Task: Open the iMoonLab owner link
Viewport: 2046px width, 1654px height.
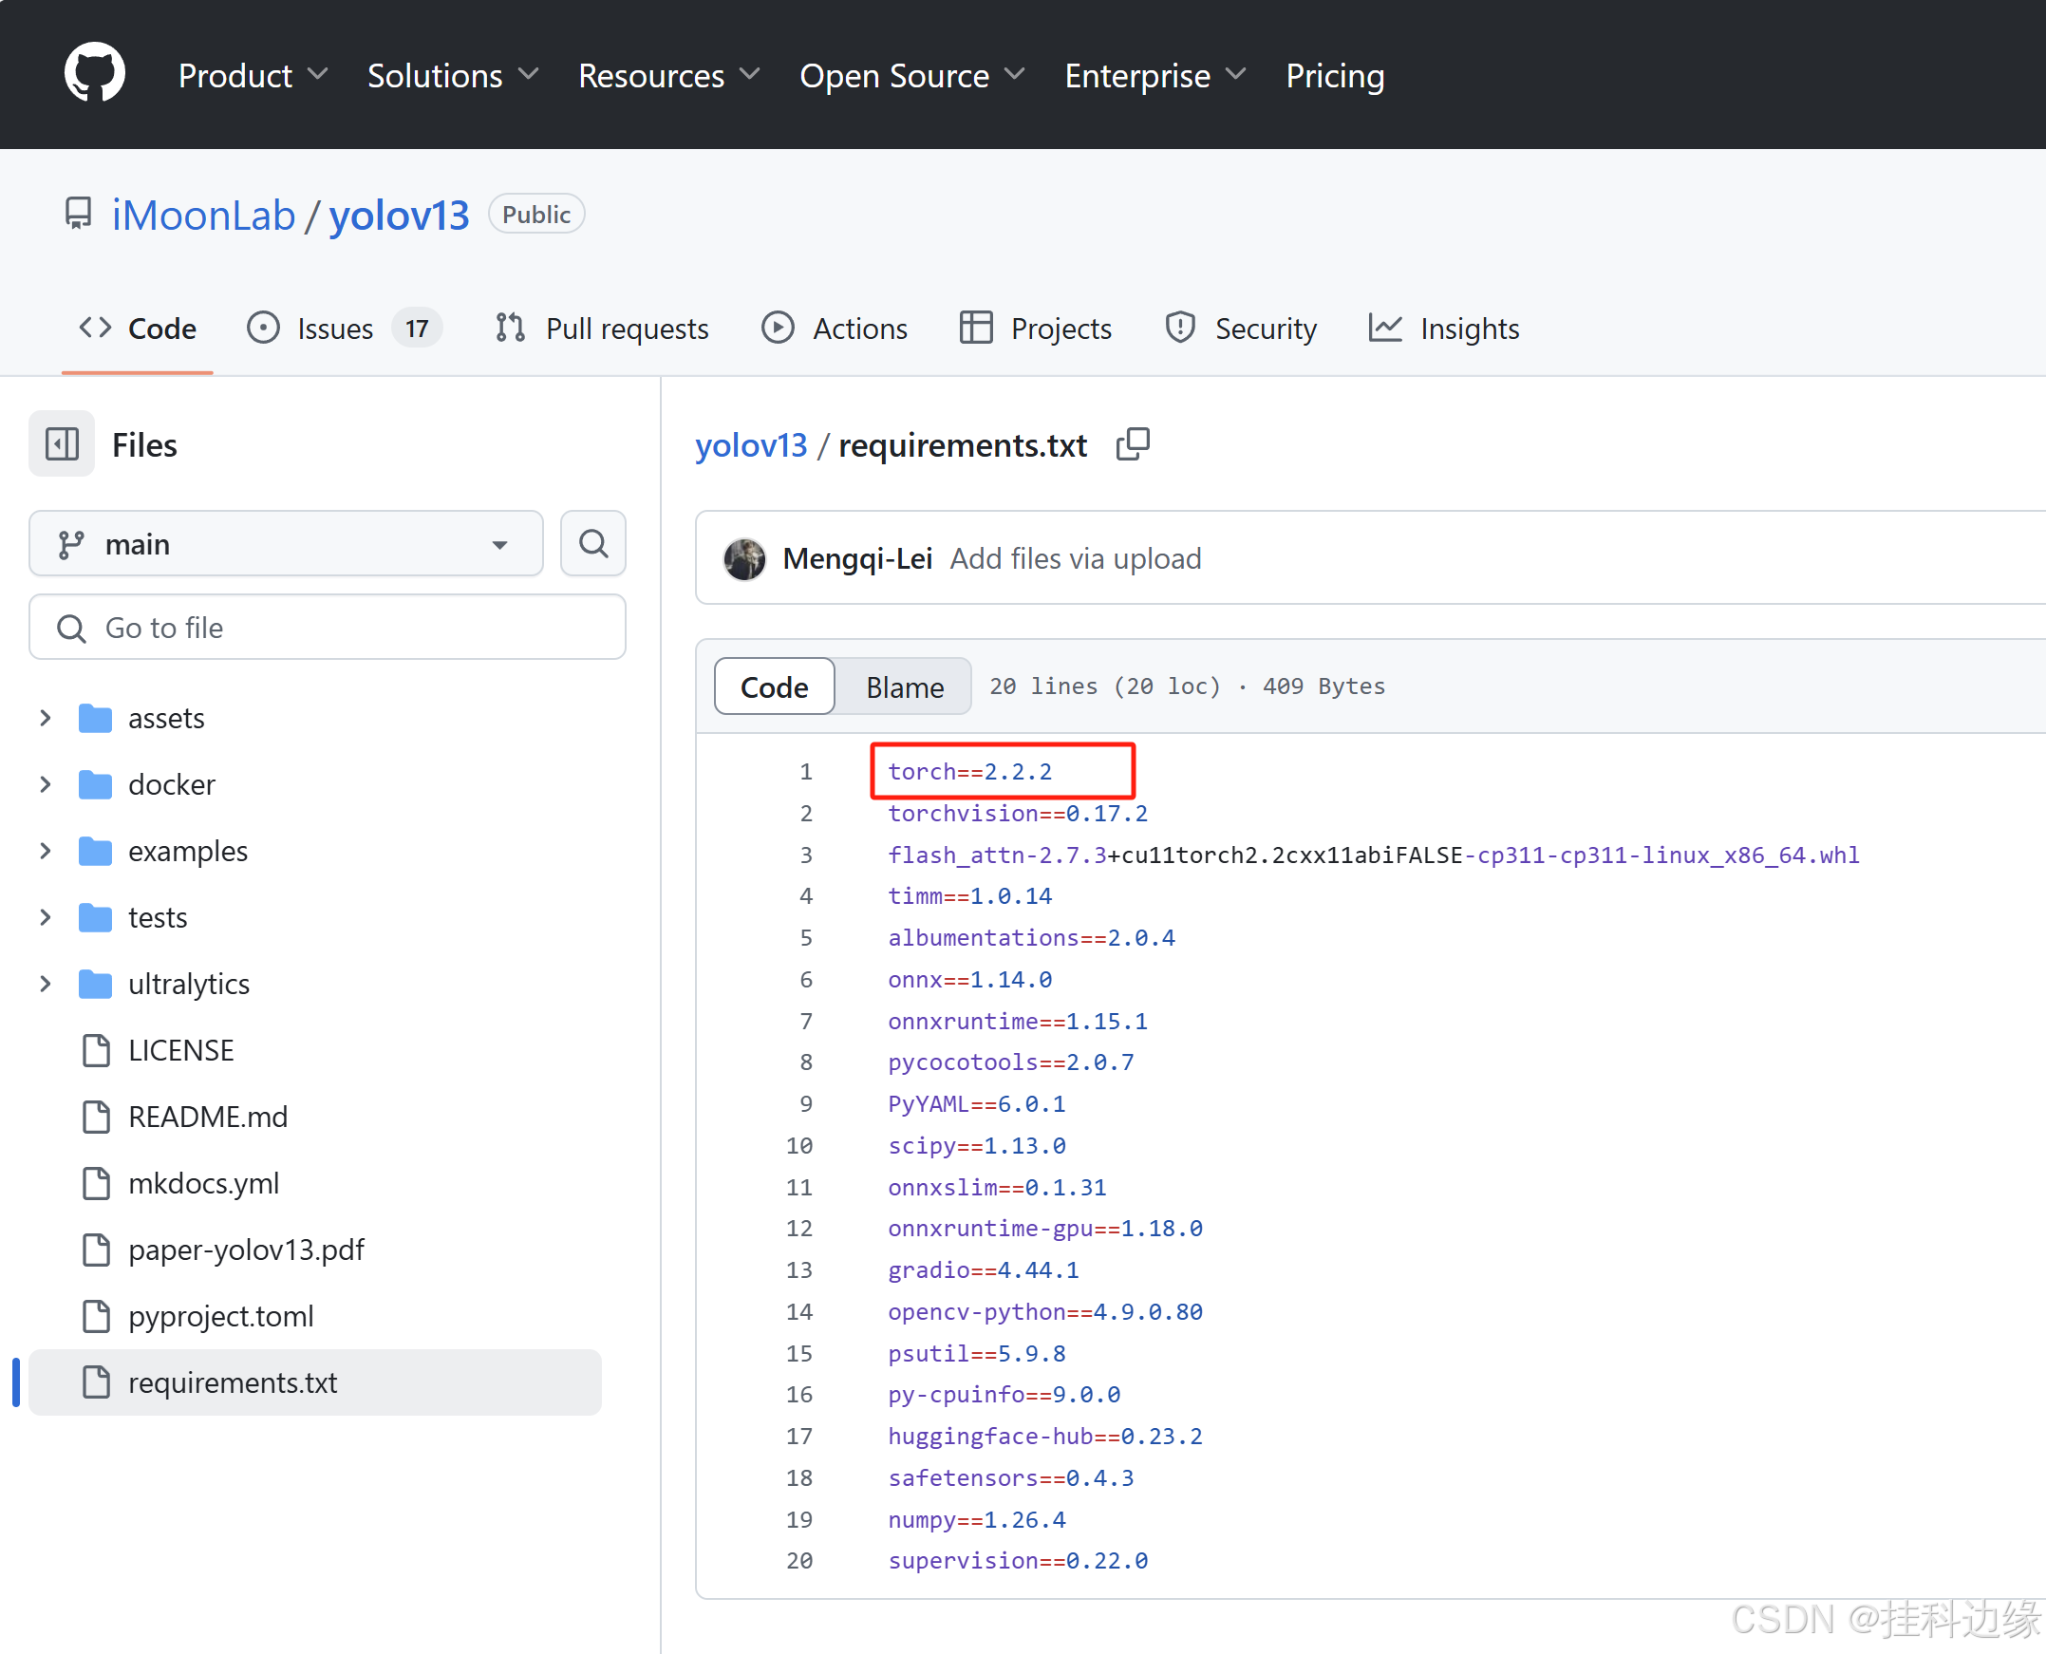Action: pos(204,215)
